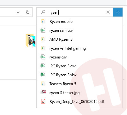Select the large folder with thumbnails in file pane

pyautogui.click(x=31, y=41)
